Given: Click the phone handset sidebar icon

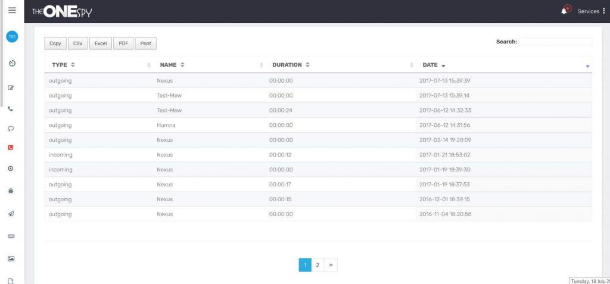Looking at the screenshot, I should point(11,109).
